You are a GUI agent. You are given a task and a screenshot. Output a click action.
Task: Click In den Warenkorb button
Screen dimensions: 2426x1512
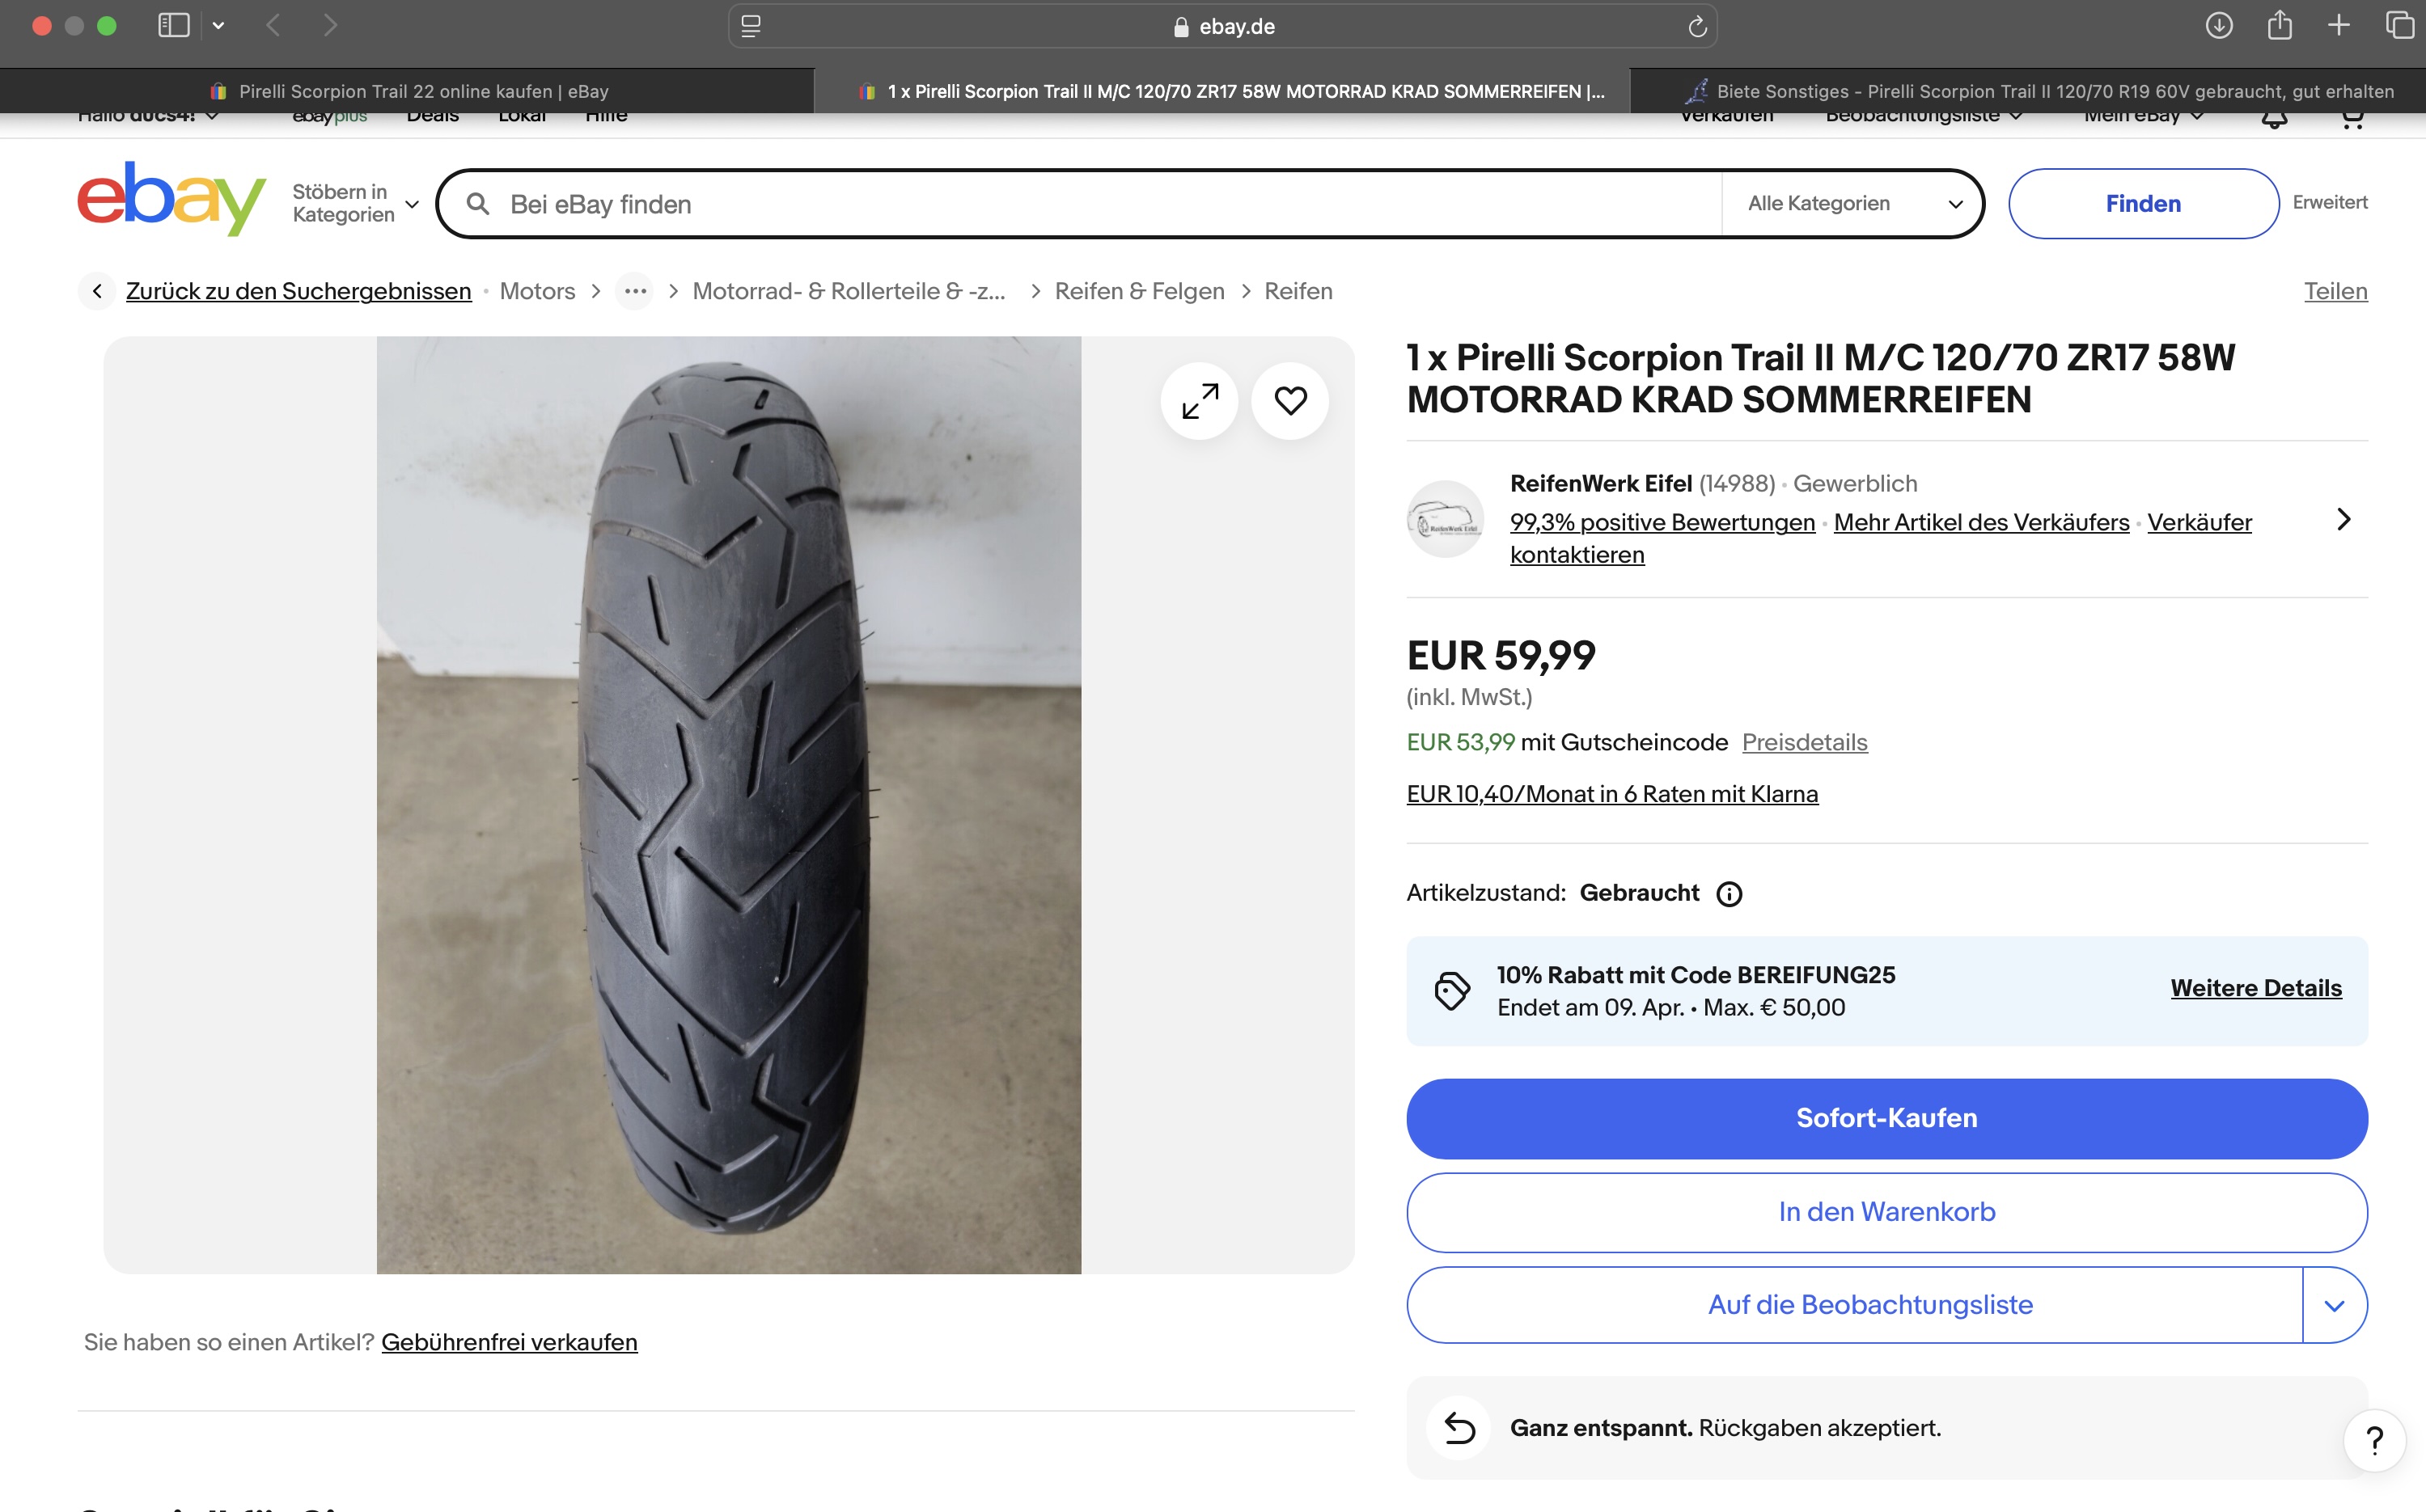pyautogui.click(x=1886, y=1212)
